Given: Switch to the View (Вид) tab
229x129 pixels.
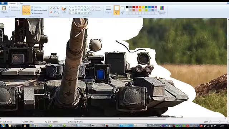Looking at the screenshot, I should [21, 3].
